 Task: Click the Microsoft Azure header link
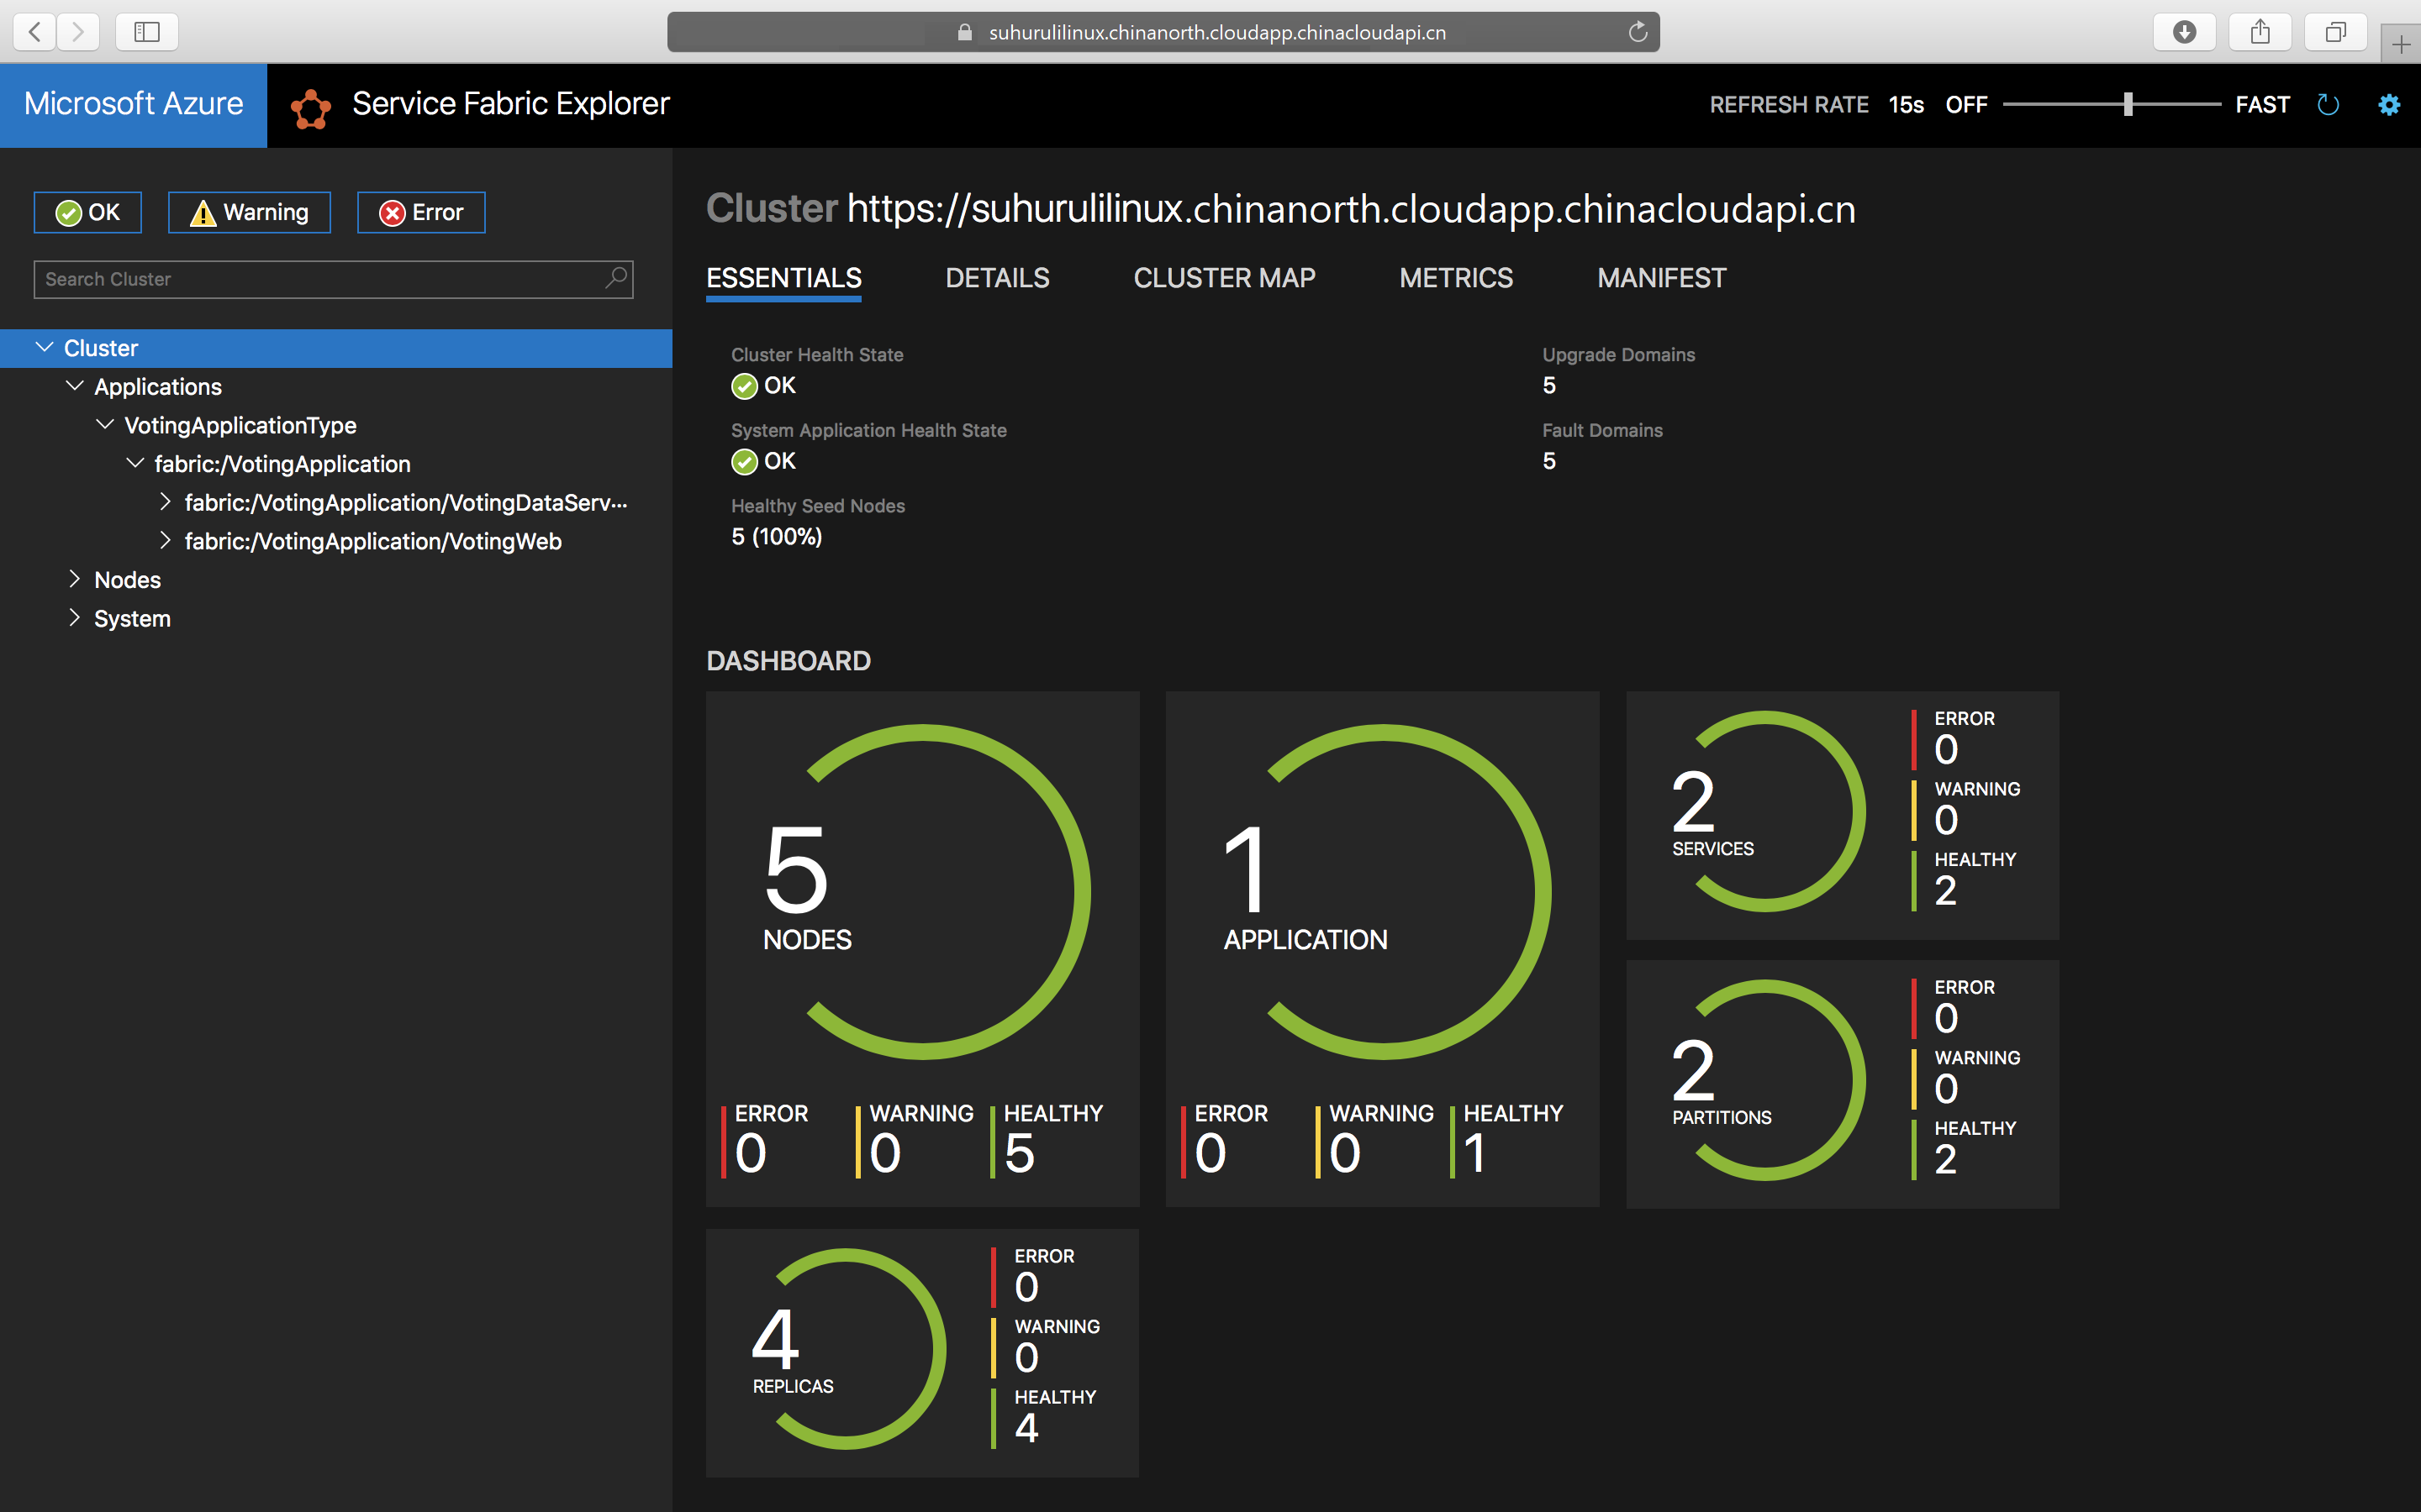coord(133,104)
